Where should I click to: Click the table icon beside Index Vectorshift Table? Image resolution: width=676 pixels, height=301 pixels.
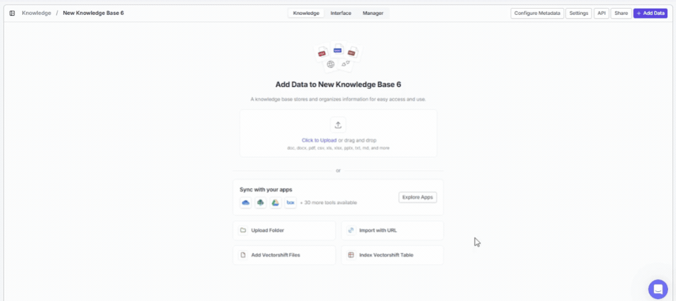pyautogui.click(x=351, y=255)
